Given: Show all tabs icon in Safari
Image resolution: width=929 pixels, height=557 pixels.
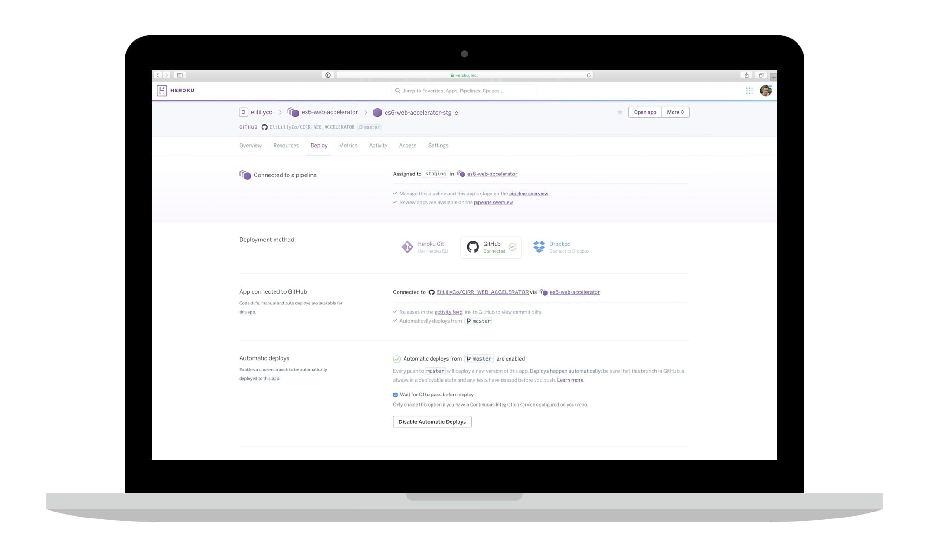Looking at the screenshot, I should point(761,75).
